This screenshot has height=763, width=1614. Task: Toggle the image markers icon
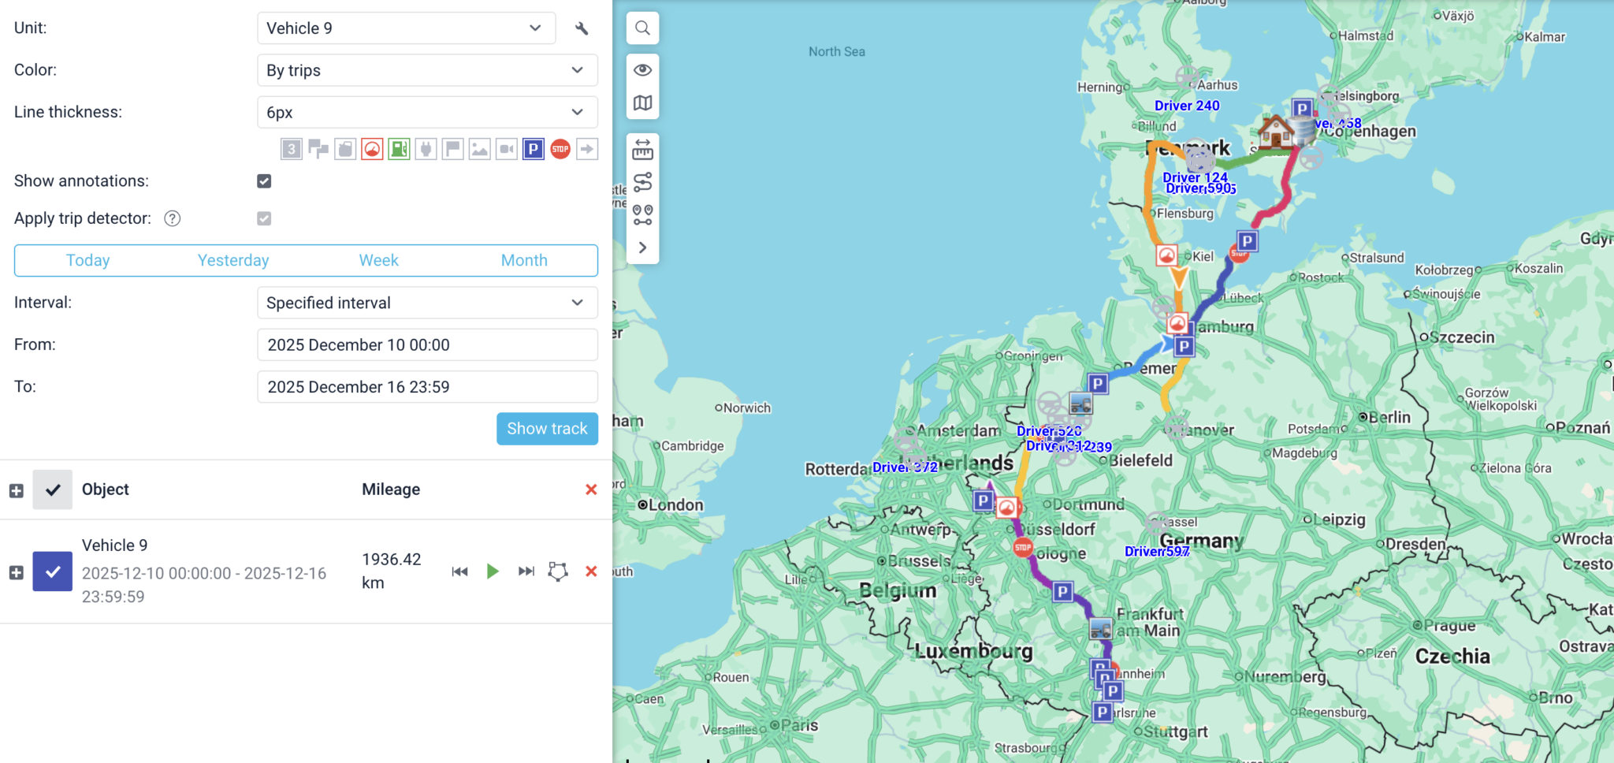(479, 149)
